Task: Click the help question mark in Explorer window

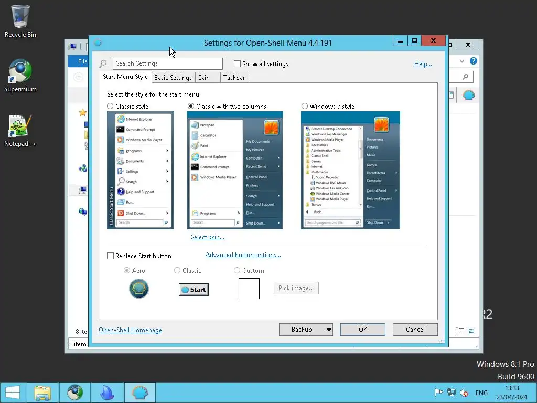Action: click(x=474, y=61)
